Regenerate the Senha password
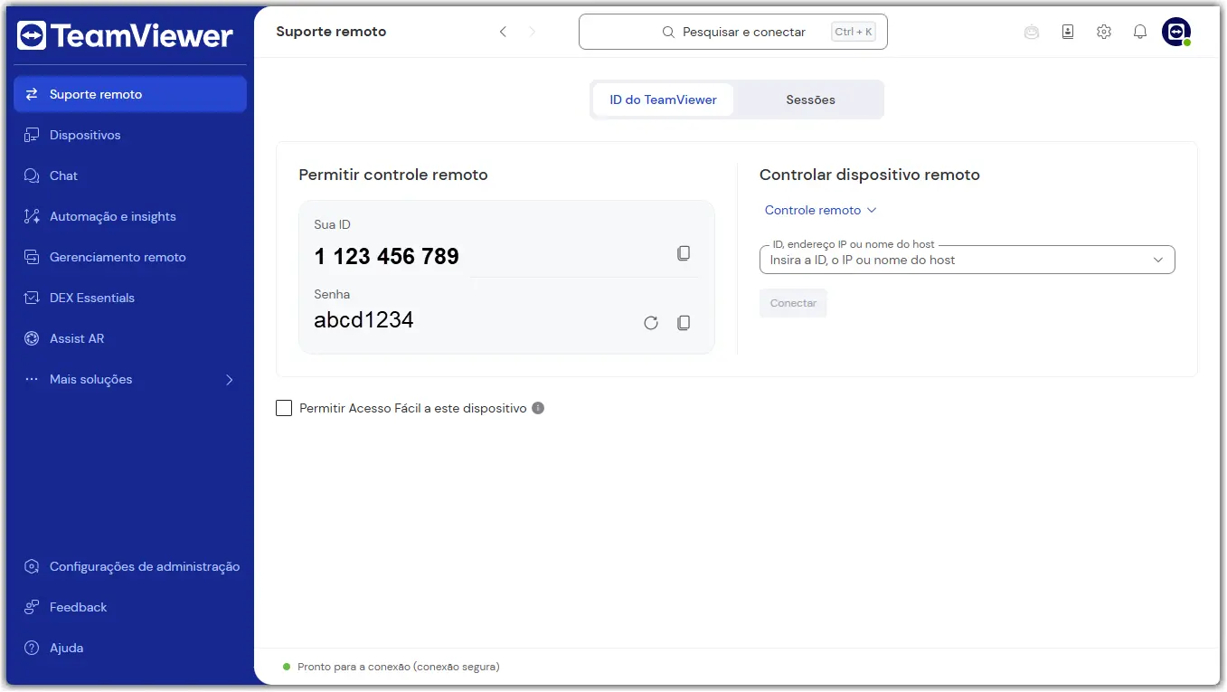 point(651,323)
